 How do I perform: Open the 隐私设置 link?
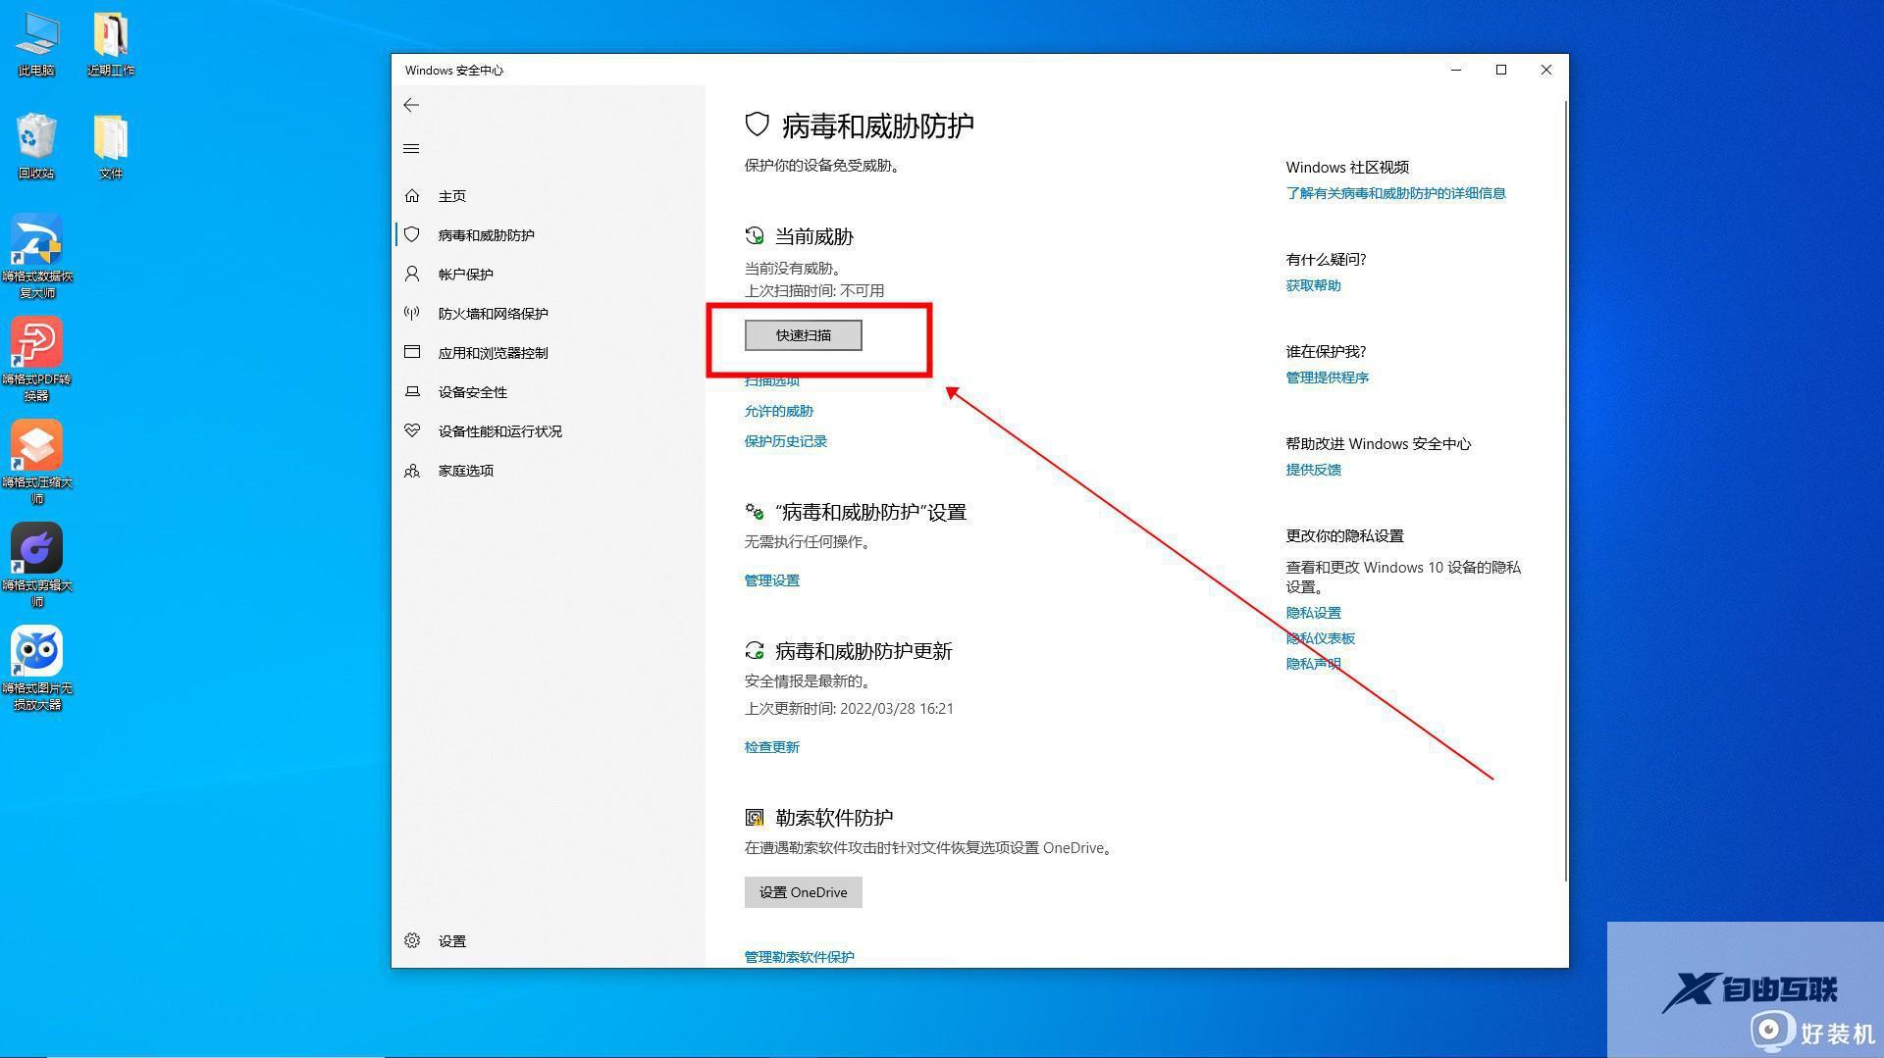pyautogui.click(x=1314, y=613)
